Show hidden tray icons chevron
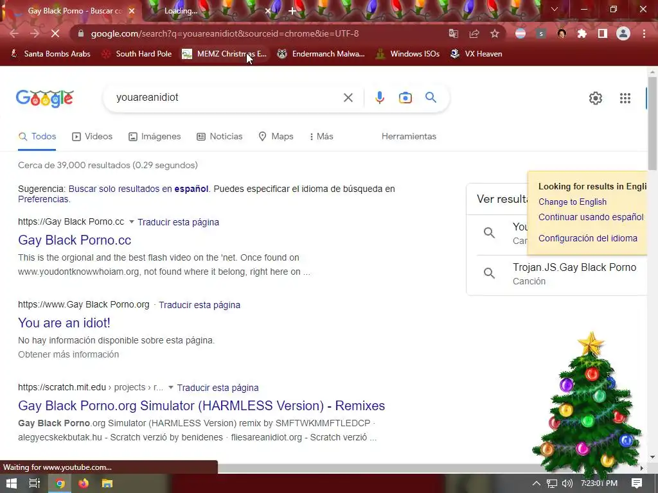The width and height of the screenshot is (658, 493). 537,483
